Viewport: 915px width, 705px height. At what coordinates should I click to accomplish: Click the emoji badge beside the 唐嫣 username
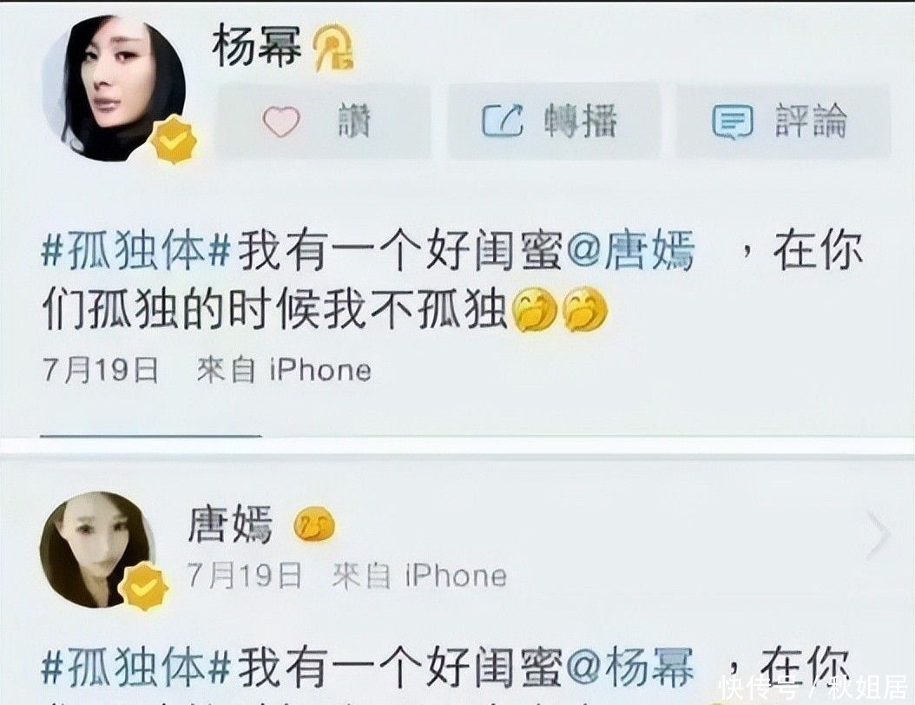[x=314, y=524]
